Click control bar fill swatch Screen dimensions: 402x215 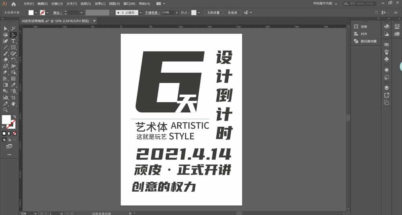[31, 12]
